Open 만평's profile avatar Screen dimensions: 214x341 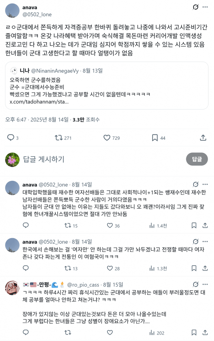(12, 288)
